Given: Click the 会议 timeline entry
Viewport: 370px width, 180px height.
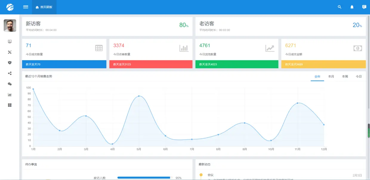Looking at the screenshot, I should [211, 175].
